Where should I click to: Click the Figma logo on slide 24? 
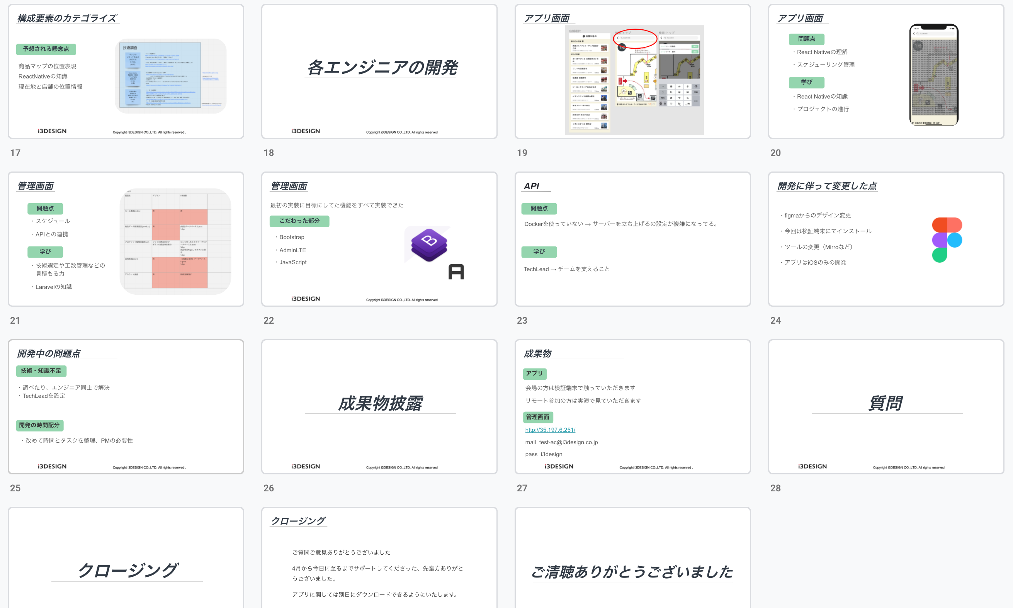(x=947, y=239)
